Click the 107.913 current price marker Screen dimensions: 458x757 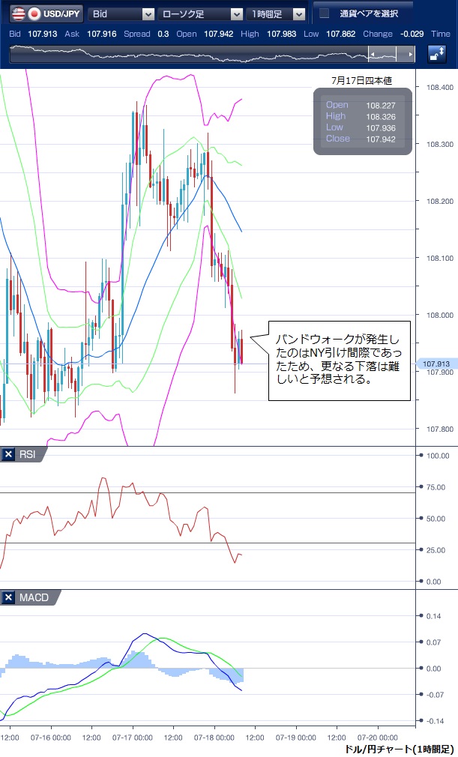point(435,364)
